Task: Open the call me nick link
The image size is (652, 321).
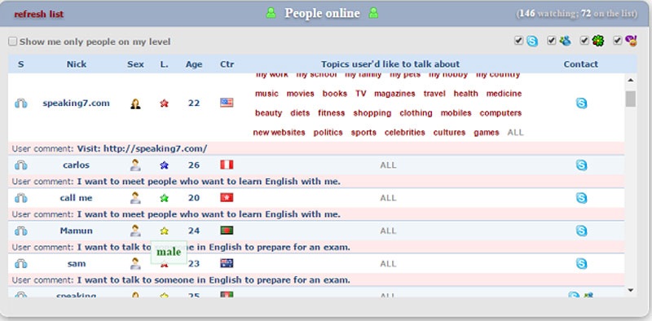Action: pyautogui.click(x=76, y=198)
